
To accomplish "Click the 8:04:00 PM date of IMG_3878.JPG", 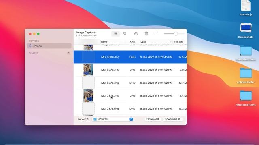I will point(156,96).
